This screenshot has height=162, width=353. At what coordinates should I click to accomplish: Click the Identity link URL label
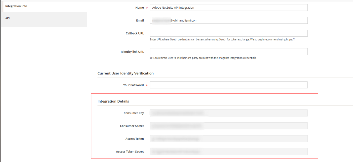click(x=132, y=52)
